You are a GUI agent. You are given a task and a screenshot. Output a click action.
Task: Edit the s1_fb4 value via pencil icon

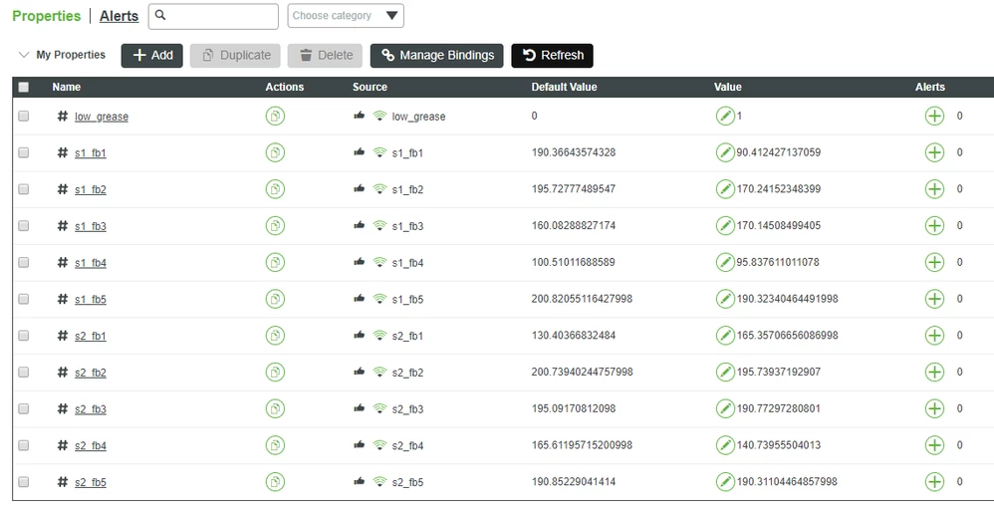click(725, 263)
